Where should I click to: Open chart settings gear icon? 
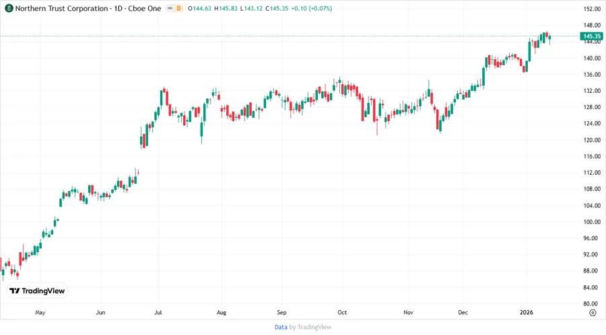(x=593, y=313)
